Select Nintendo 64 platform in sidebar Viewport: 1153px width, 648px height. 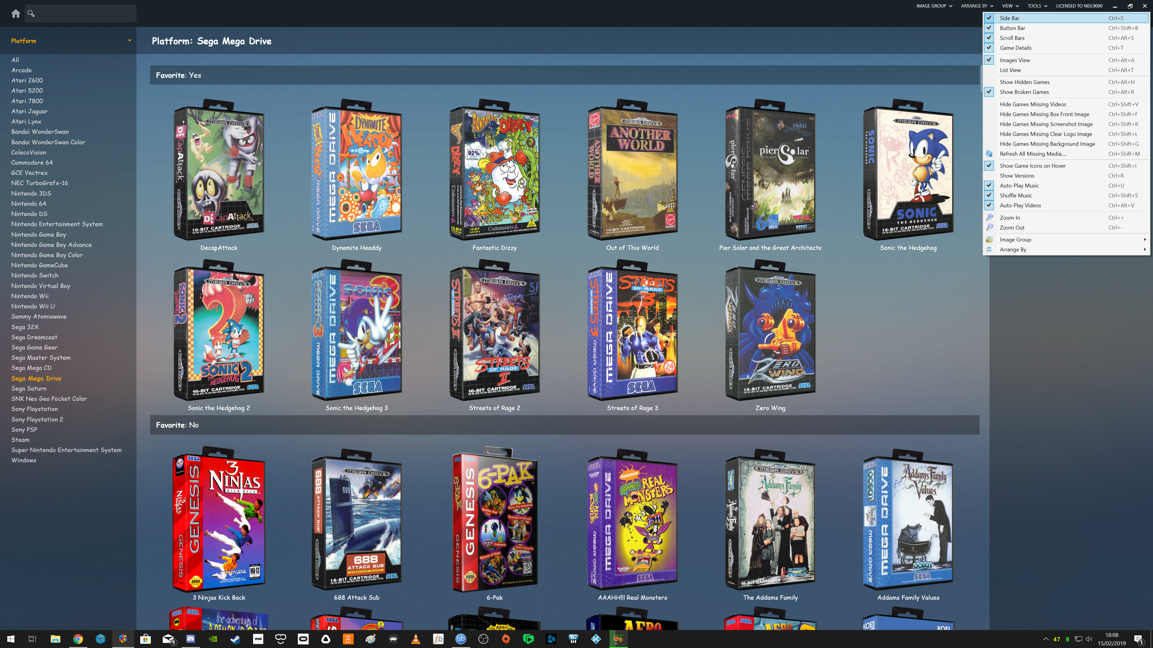tap(29, 203)
